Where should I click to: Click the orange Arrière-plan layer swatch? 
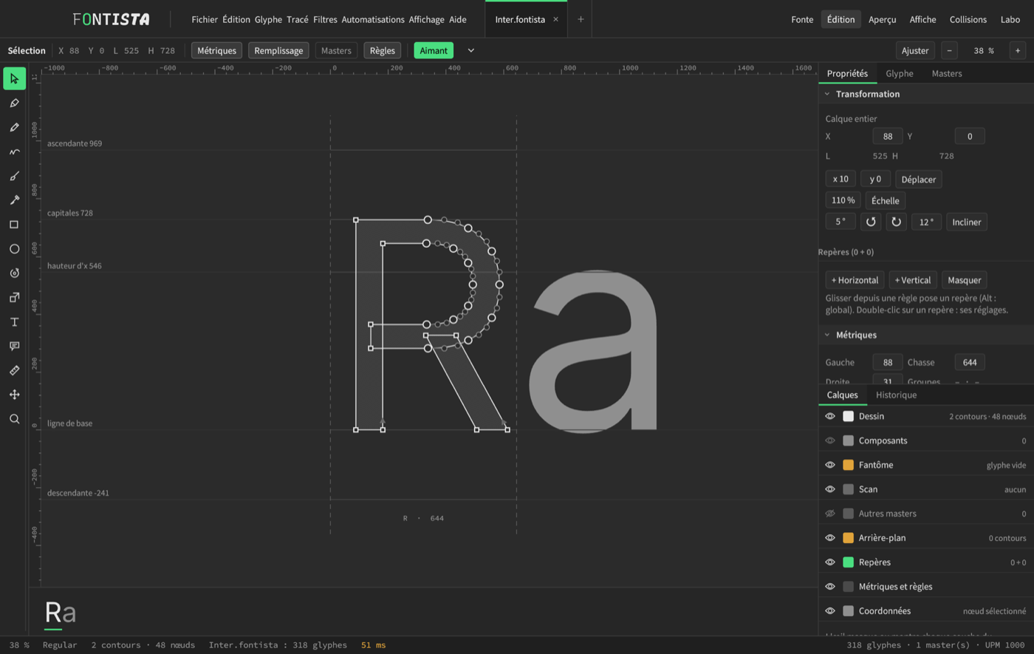(848, 538)
